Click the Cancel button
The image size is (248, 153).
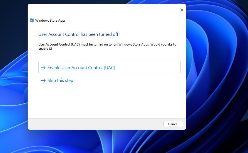point(173,124)
